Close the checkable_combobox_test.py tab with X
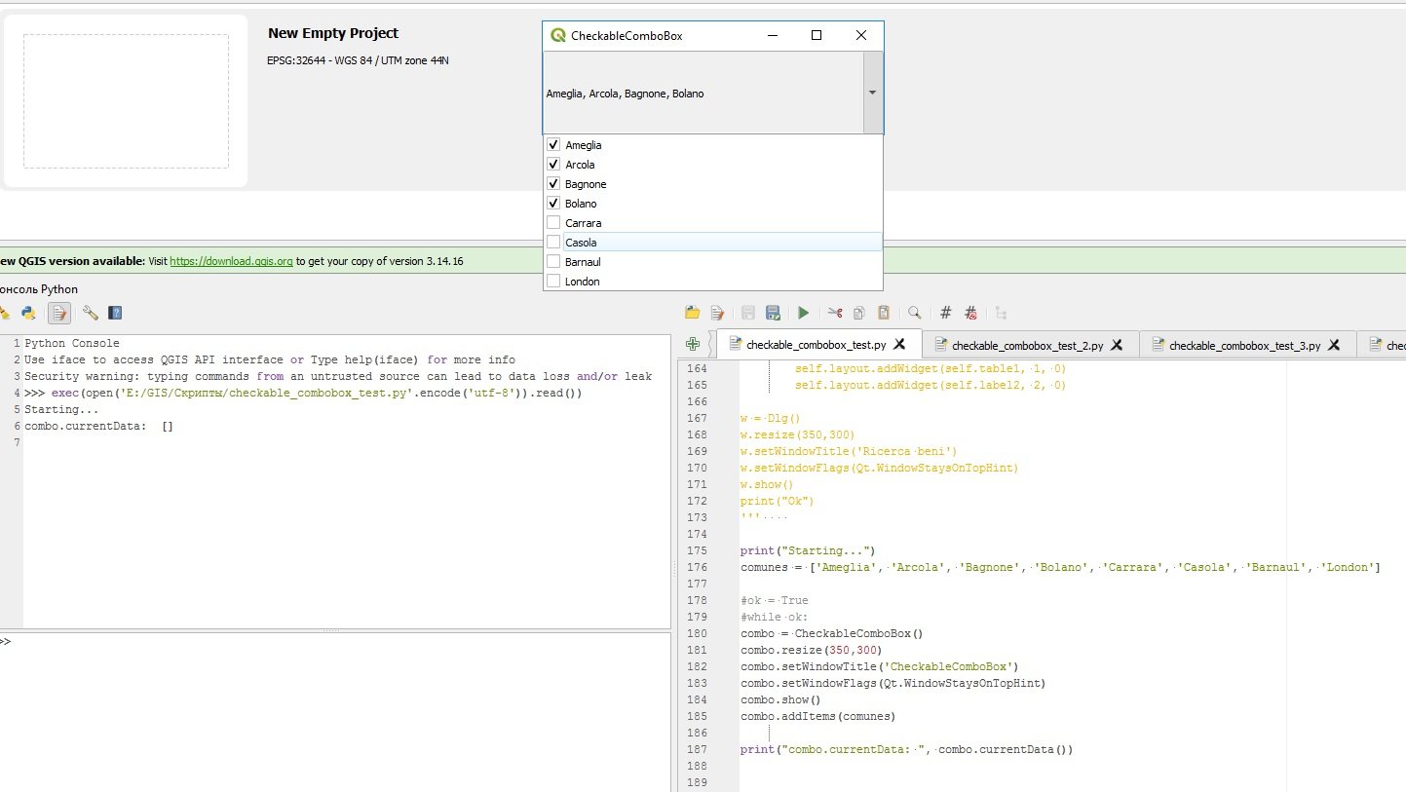 point(900,344)
